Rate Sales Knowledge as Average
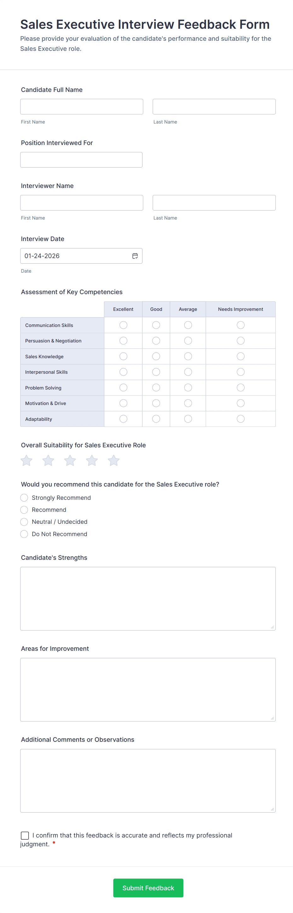293x913 pixels. pyautogui.click(x=188, y=356)
